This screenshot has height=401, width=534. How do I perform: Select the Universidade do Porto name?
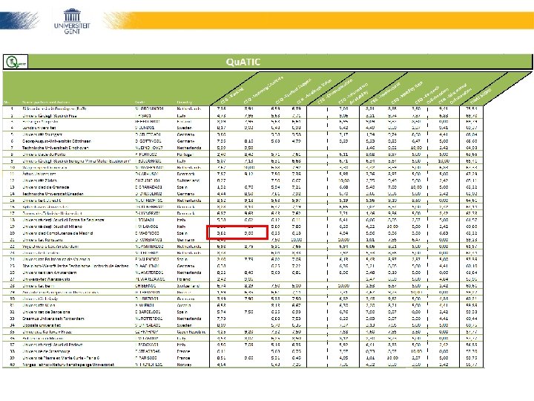point(44,154)
